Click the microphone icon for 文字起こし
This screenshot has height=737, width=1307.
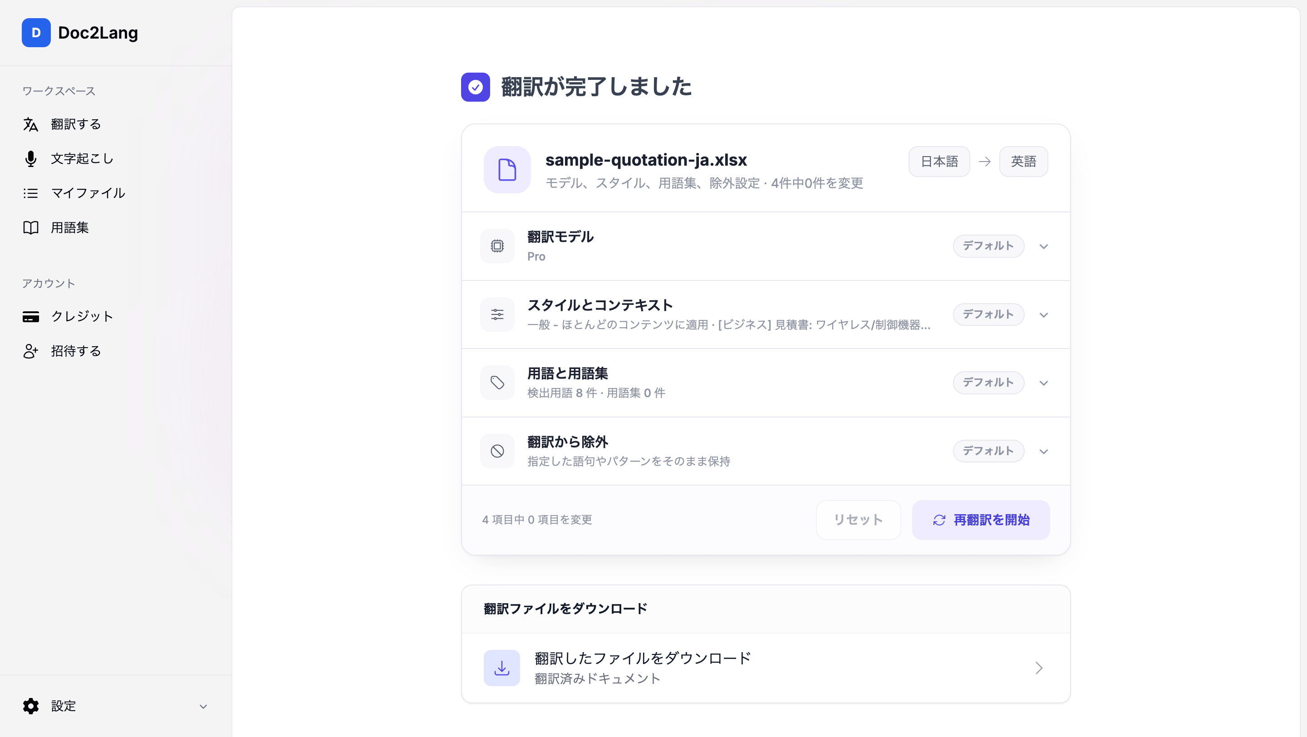coord(30,159)
